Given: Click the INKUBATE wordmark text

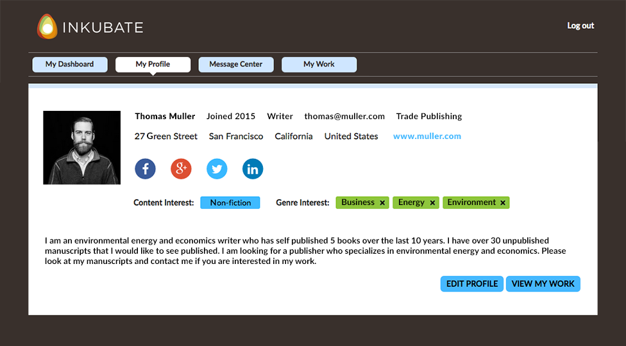Looking at the screenshot, I should pyautogui.click(x=103, y=28).
